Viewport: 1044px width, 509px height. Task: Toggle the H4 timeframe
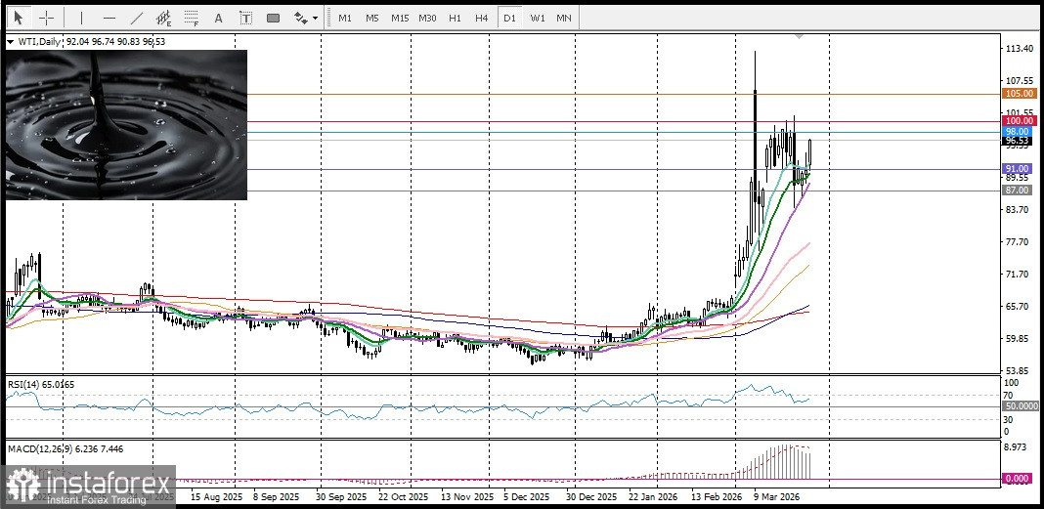[x=481, y=18]
